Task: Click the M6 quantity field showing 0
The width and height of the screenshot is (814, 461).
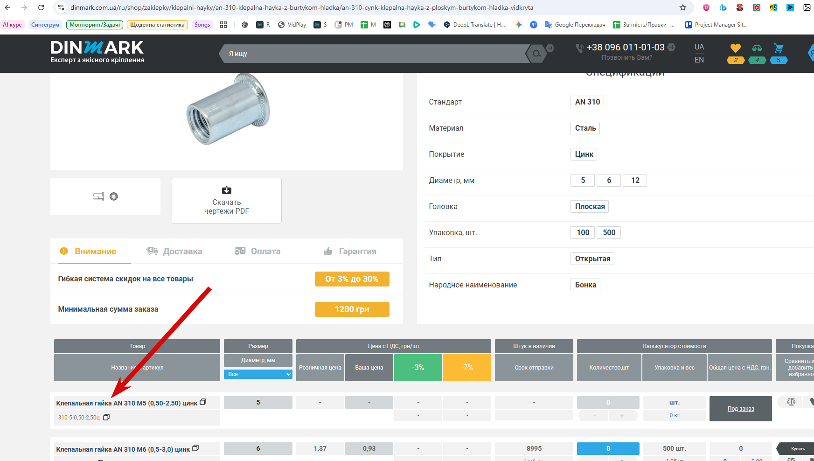Action: (608, 448)
